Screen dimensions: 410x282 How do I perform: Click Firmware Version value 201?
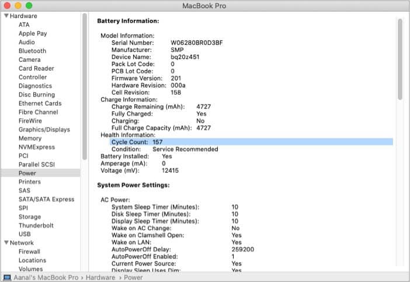point(176,78)
